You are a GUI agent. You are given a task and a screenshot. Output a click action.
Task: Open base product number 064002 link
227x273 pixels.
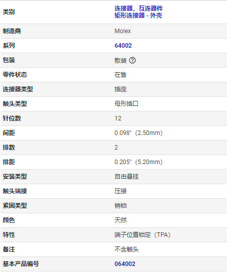(125, 264)
